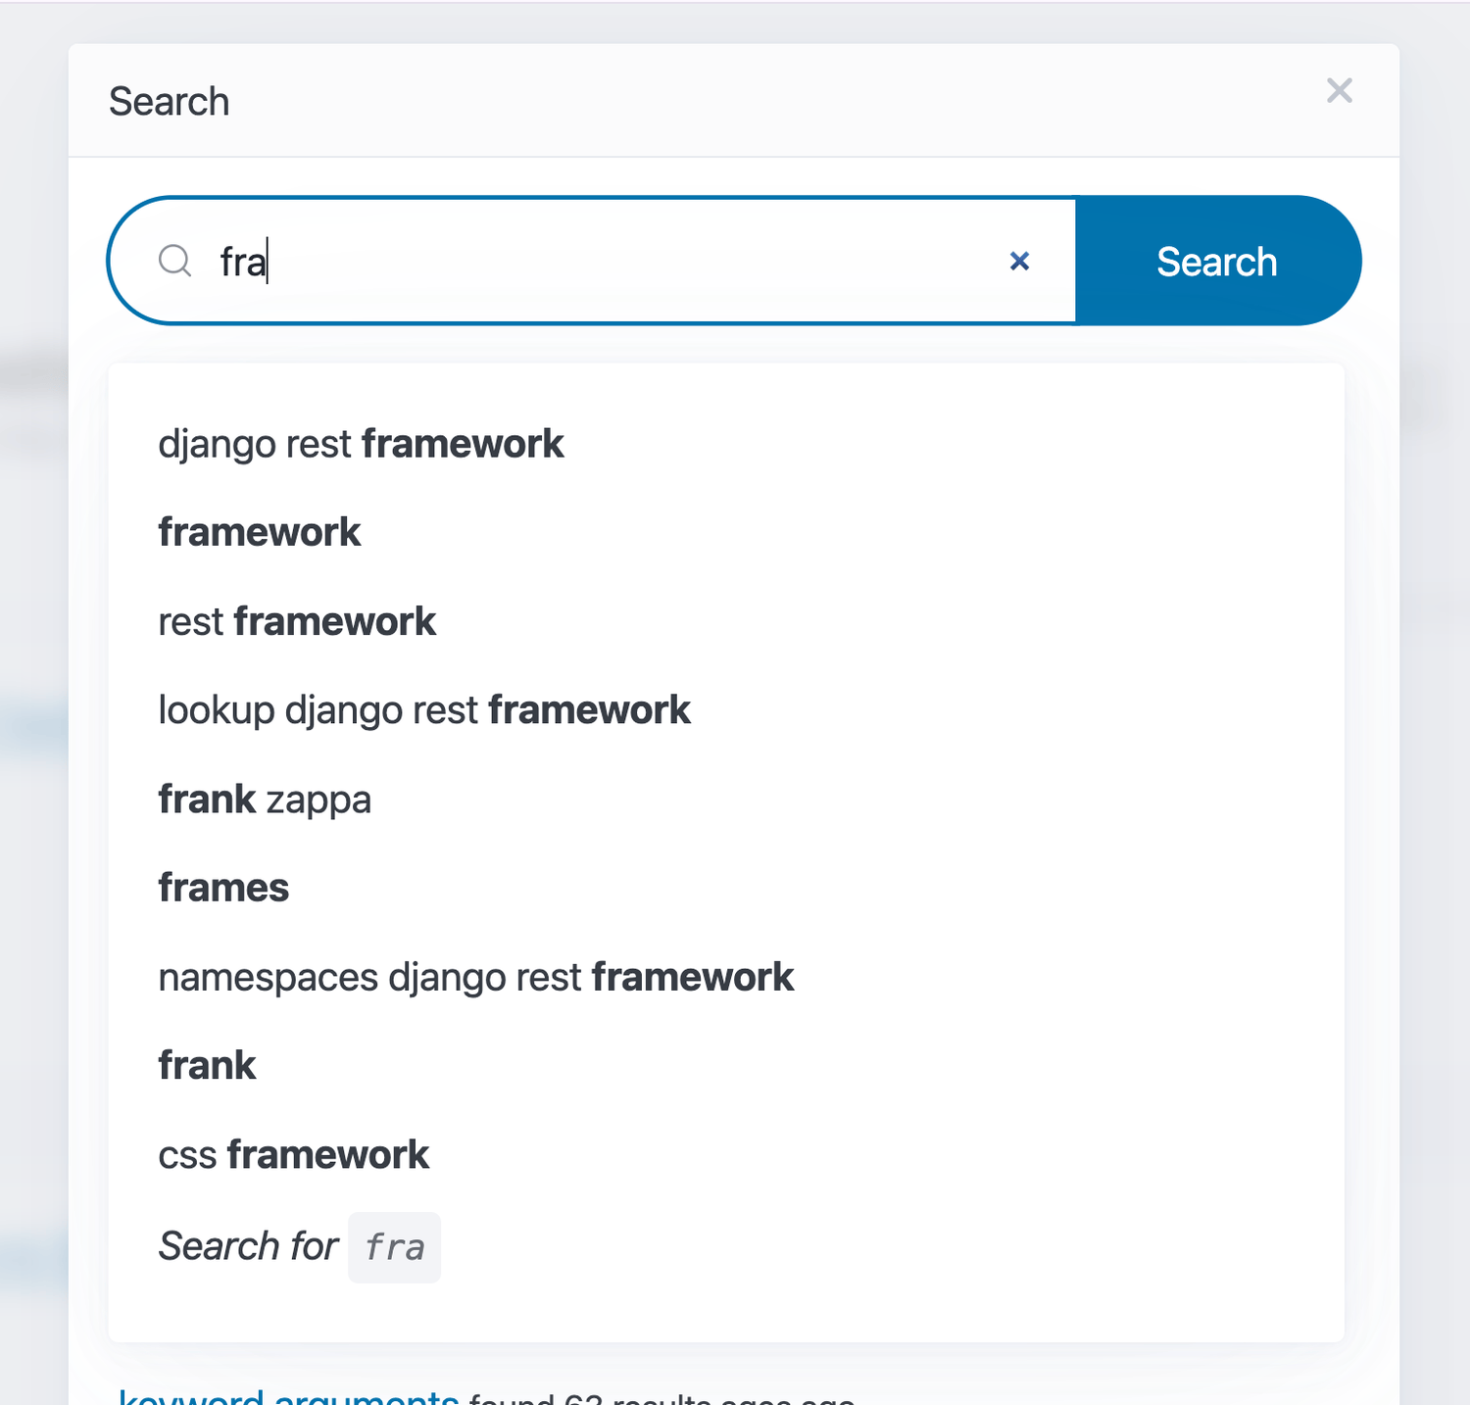Click the Search dialog title
This screenshot has height=1405, width=1470.
point(169,100)
